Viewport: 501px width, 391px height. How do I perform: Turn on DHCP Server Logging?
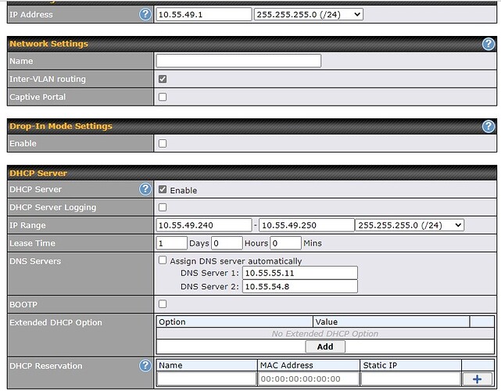(x=163, y=207)
